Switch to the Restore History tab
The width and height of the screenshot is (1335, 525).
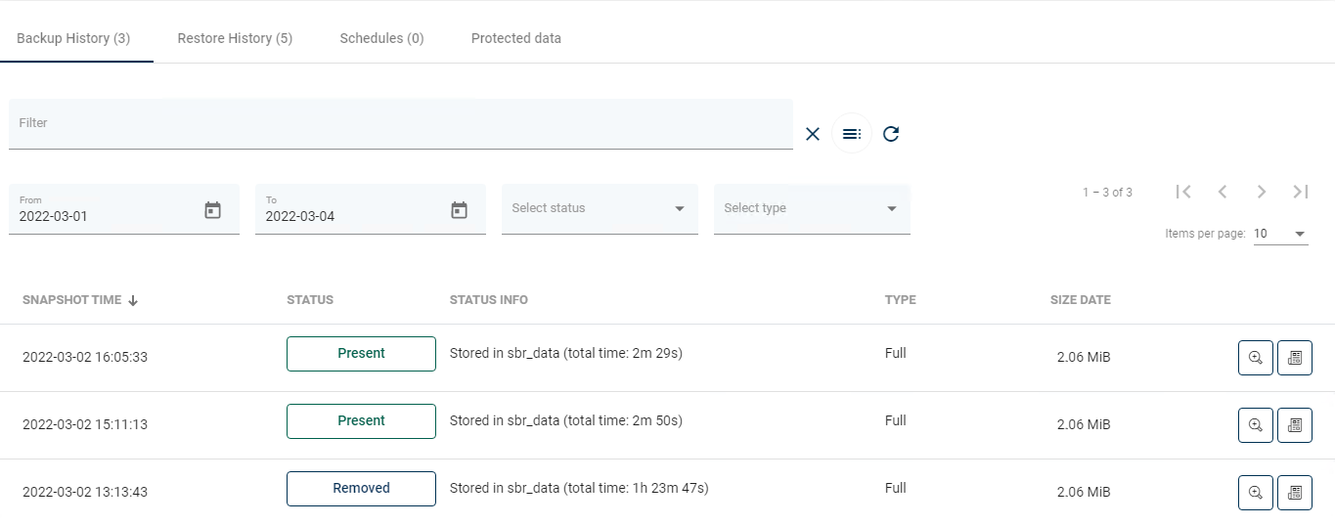tap(235, 38)
